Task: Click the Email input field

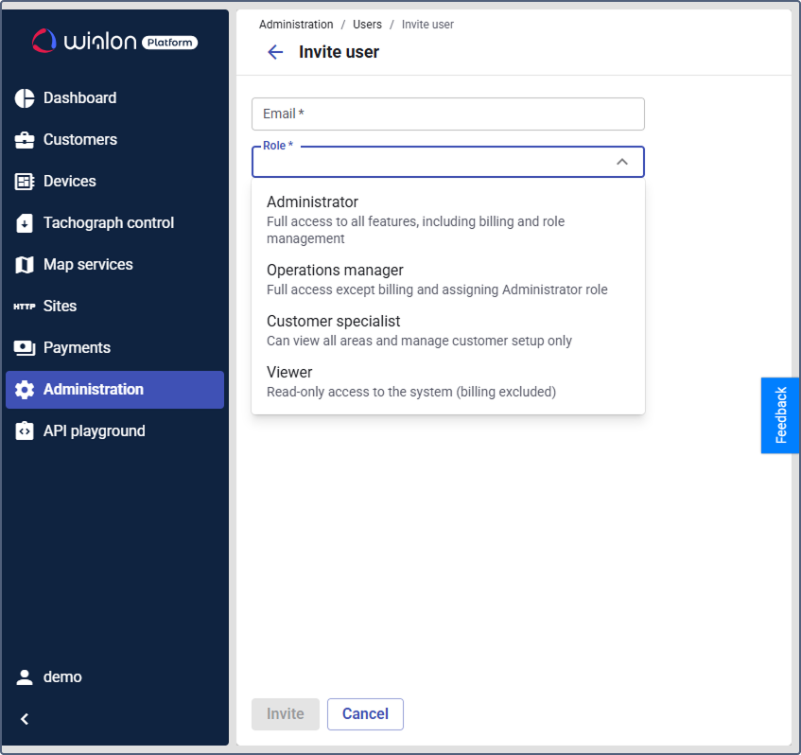Action: (x=447, y=114)
